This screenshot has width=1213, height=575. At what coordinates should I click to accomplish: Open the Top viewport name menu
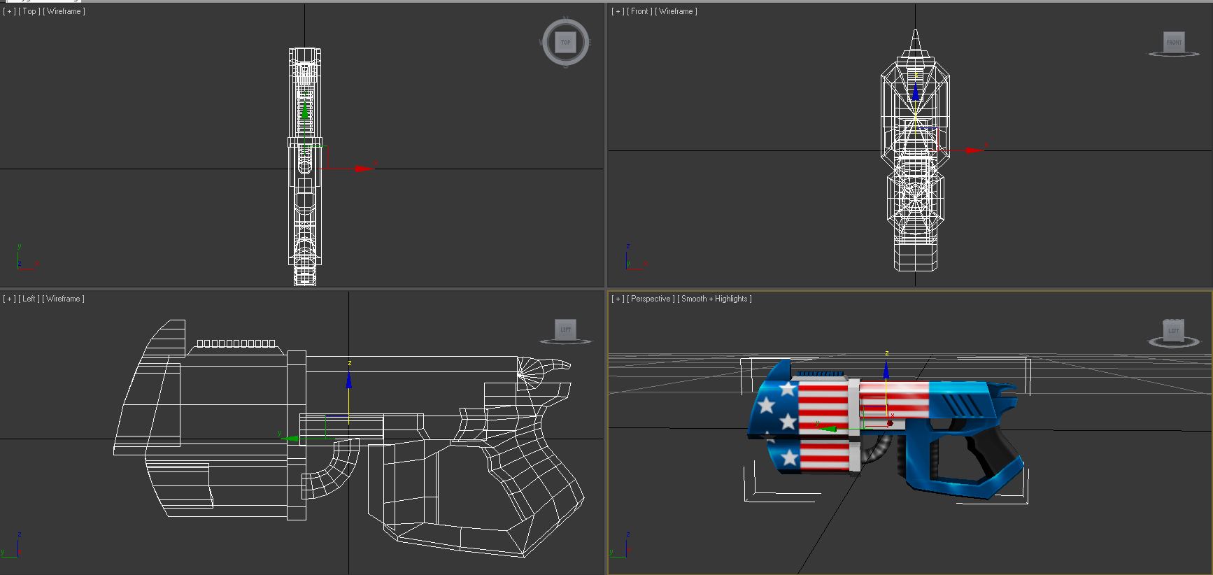click(x=29, y=11)
